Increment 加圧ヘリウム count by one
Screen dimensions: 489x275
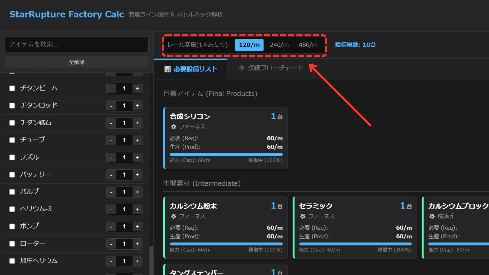137,261
